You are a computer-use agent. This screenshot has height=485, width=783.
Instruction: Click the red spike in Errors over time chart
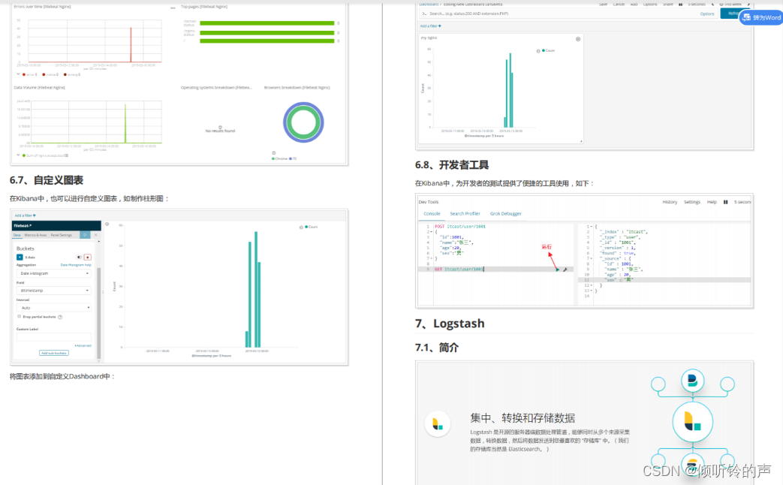[x=131, y=45]
